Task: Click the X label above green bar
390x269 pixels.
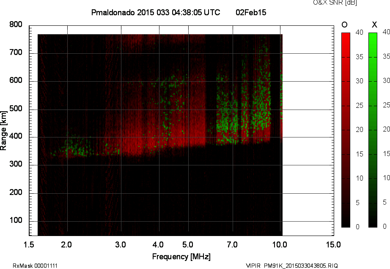Action: tap(373, 25)
